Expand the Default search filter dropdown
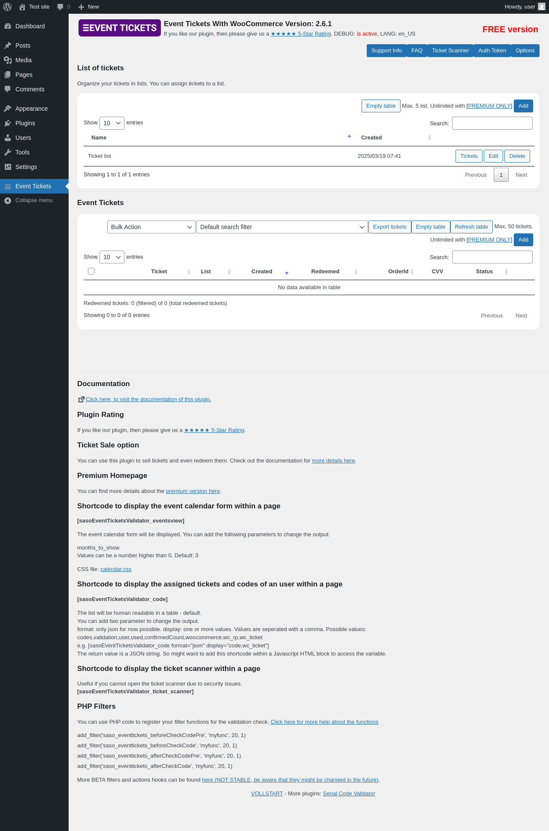 coord(282,227)
